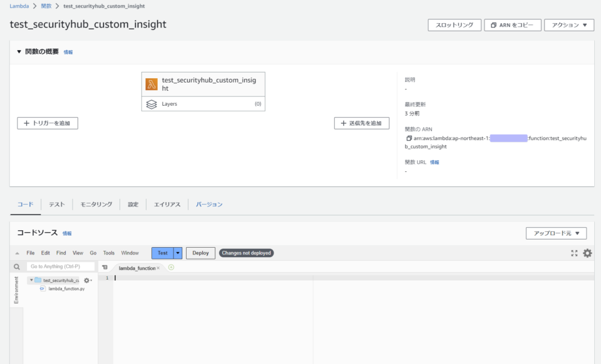Click the トリガーを追加 button
This screenshot has width=601, height=364.
pyautogui.click(x=48, y=123)
